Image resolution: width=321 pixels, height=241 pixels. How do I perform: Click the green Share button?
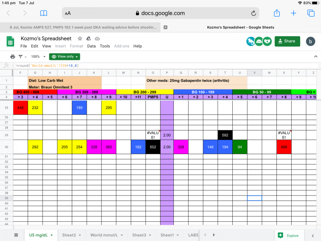click(x=287, y=41)
